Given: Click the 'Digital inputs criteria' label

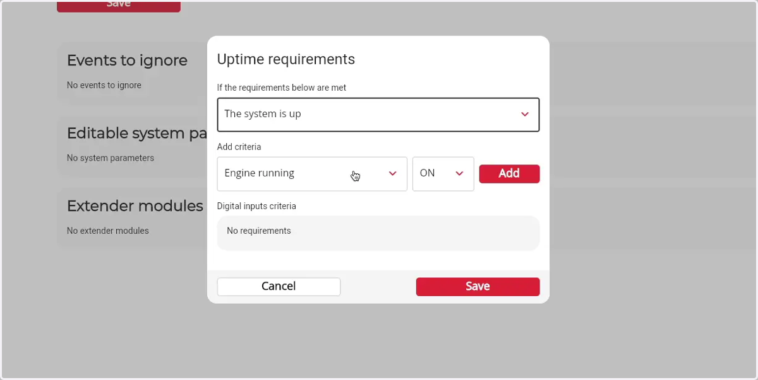Looking at the screenshot, I should click(256, 206).
